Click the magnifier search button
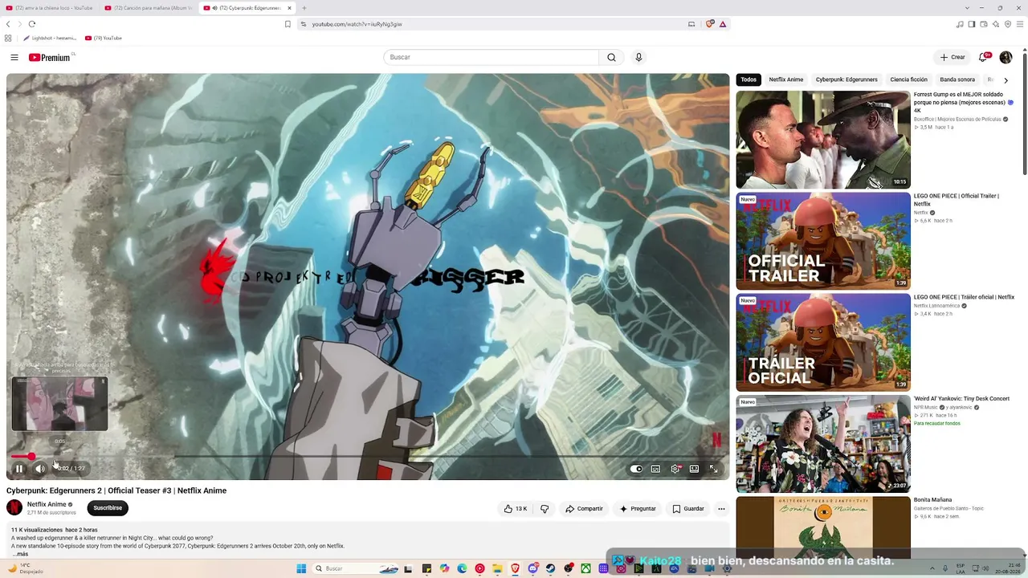Screen dimensions: 1028x578 coord(611,57)
